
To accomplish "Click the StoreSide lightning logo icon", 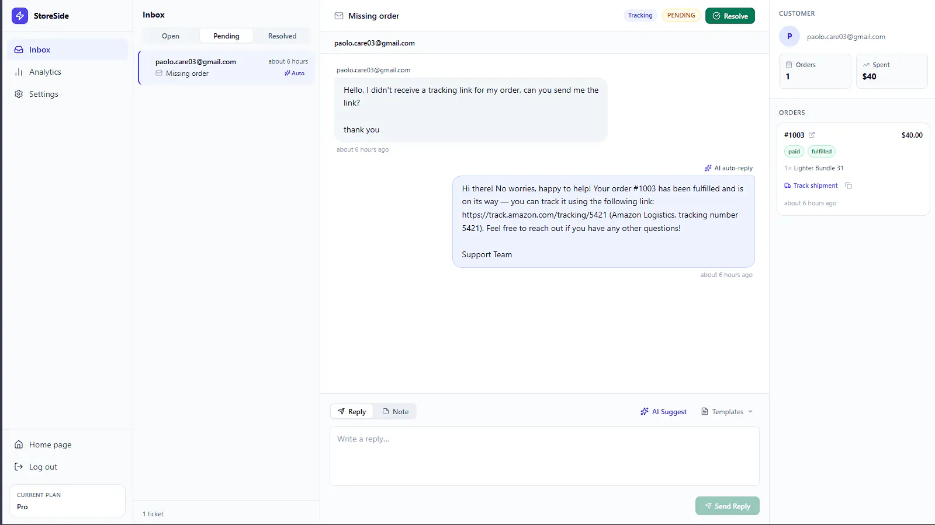I will click(x=20, y=16).
